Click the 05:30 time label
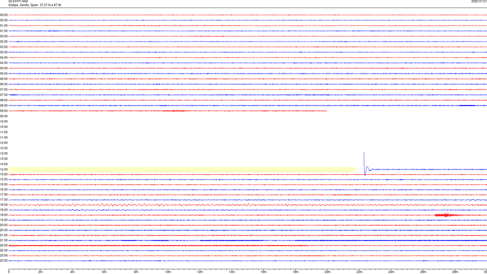The image size is (487, 274). (4, 73)
